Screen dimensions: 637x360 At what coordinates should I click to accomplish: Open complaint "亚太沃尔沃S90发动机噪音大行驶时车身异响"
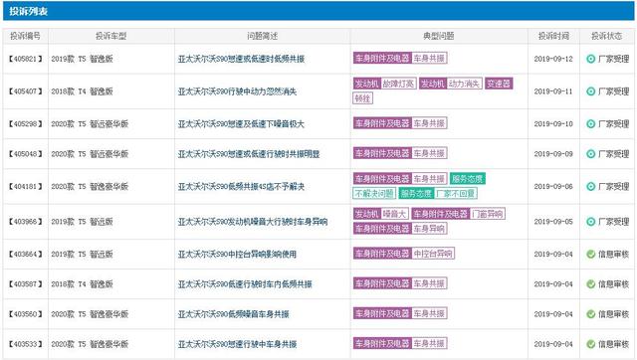[252, 222]
